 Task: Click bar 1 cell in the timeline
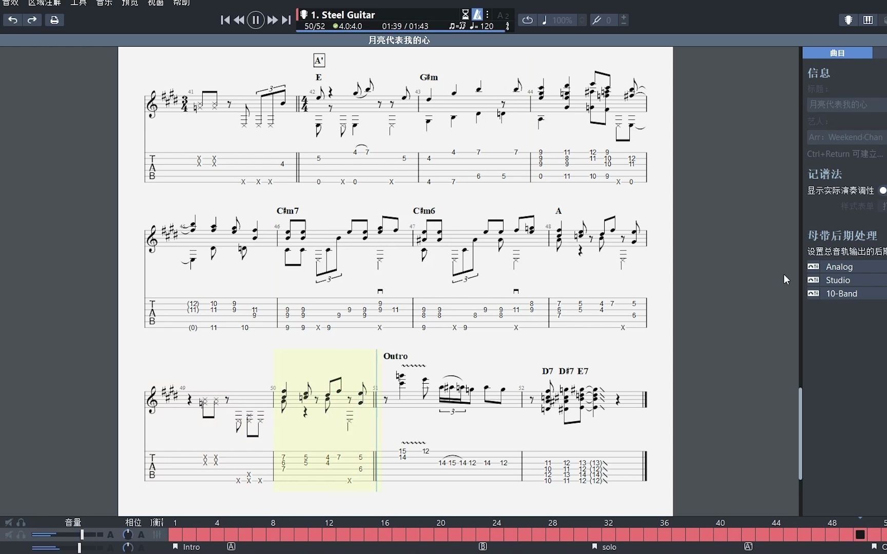click(x=175, y=535)
